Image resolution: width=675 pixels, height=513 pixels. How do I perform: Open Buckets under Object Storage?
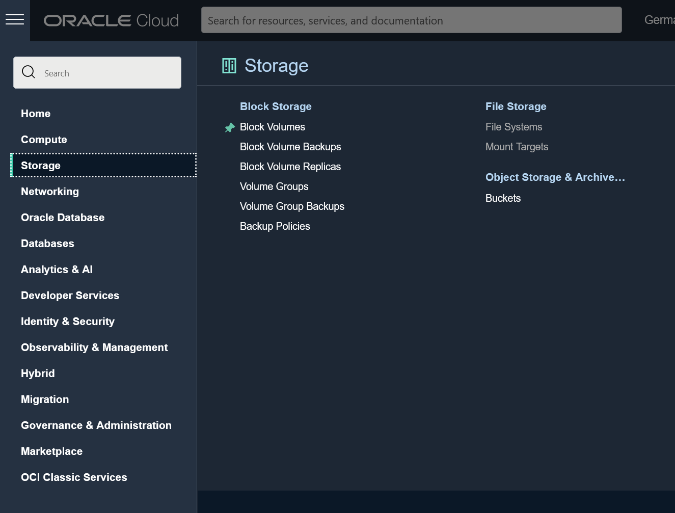tap(503, 198)
